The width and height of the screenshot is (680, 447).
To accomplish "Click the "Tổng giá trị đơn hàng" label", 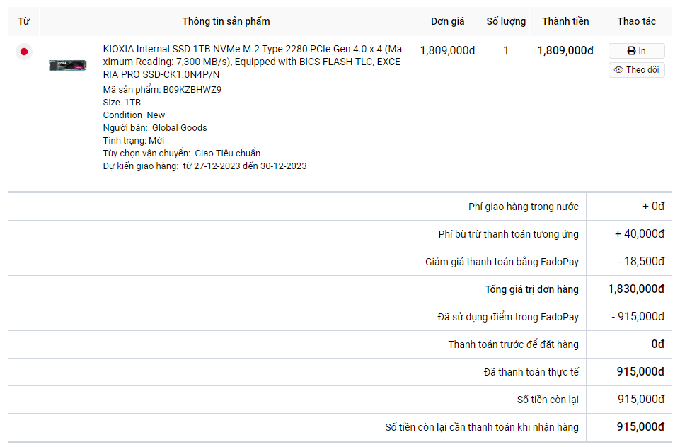I will point(531,289).
